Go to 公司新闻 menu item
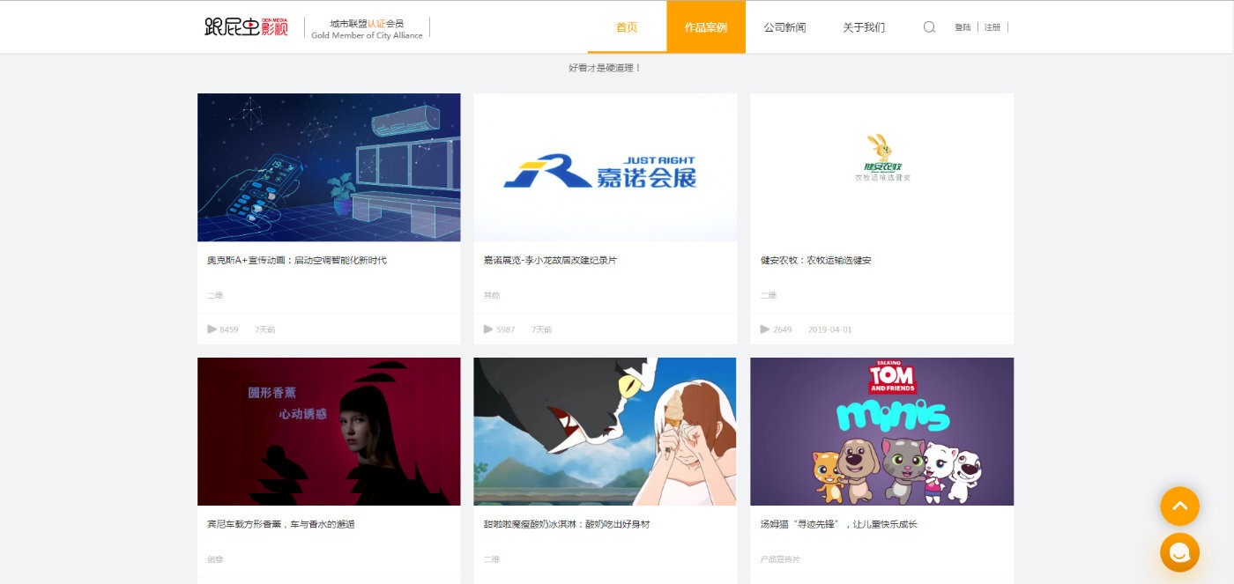The width and height of the screenshot is (1234, 584). click(x=784, y=27)
